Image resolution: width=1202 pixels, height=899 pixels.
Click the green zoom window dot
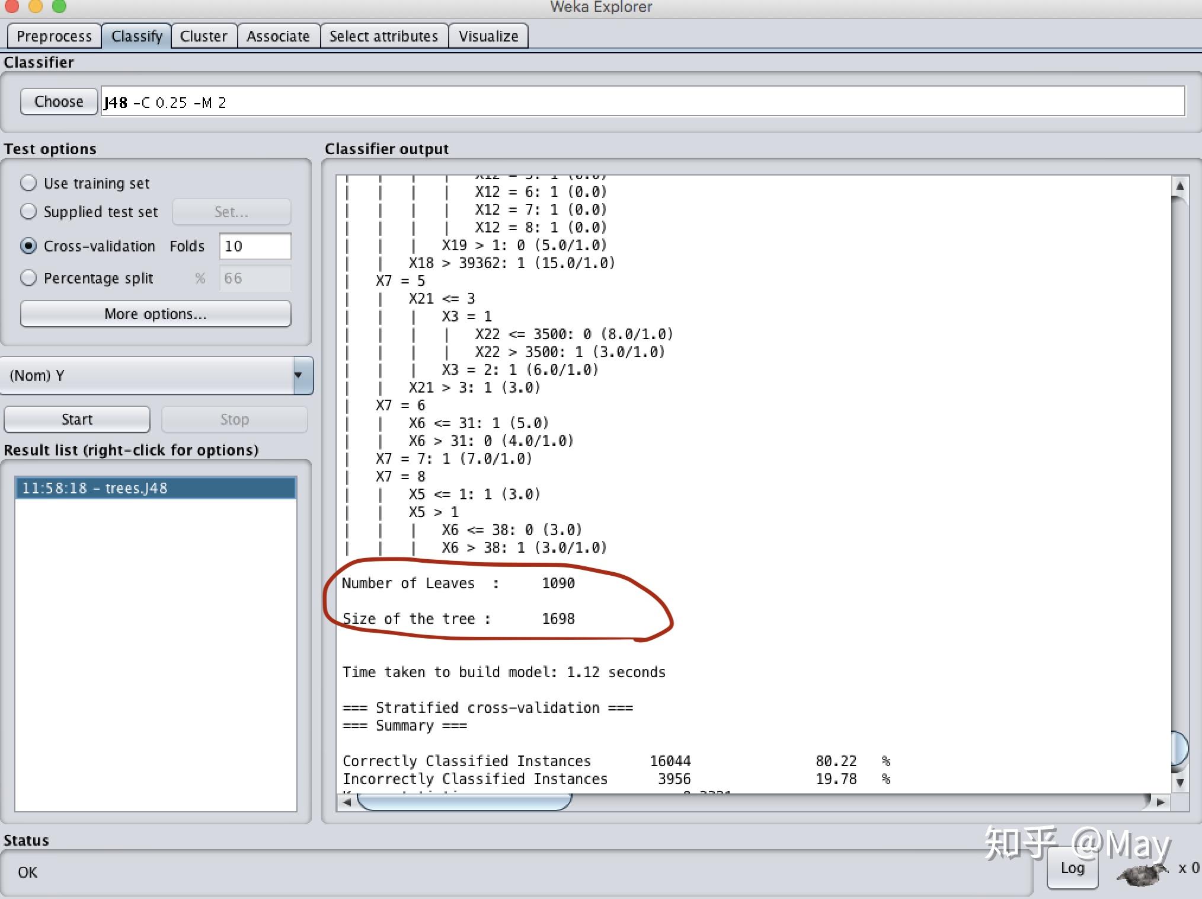[x=59, y=6]
